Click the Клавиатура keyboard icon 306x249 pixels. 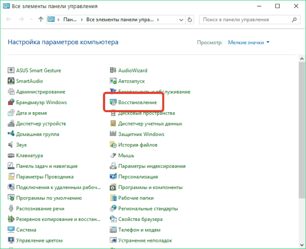[11, 155]
